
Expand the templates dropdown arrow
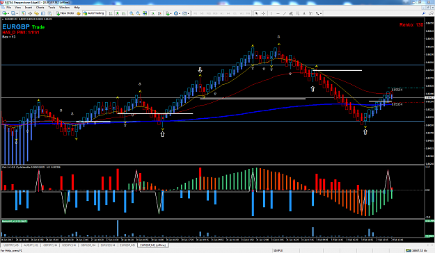[188, 13]
